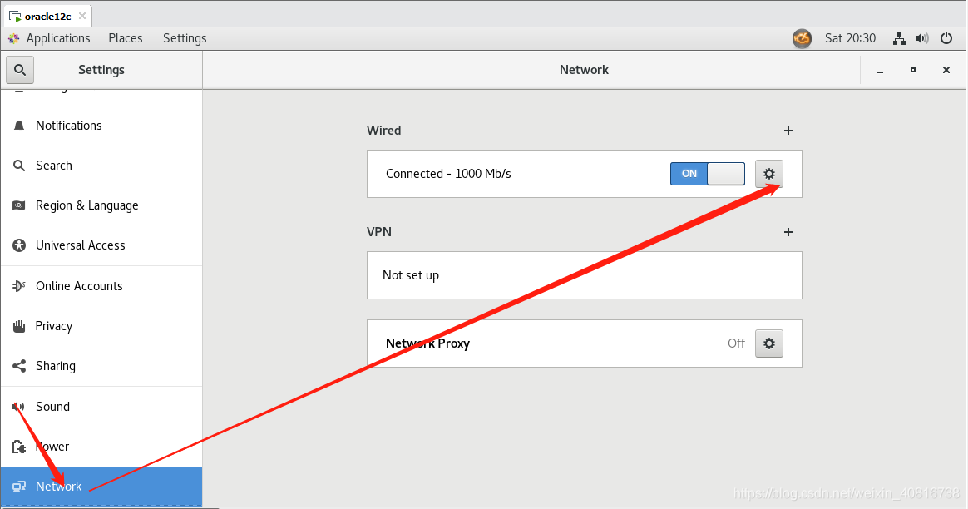Add a new Wired connection with plus

coord(788,131)
